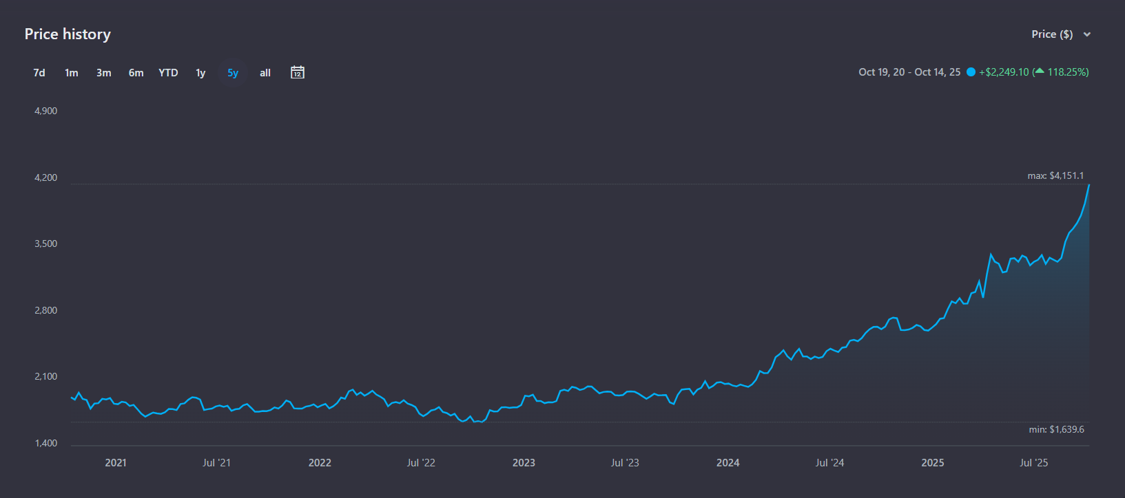Screen dimensions: 1125x498
Task: Switch to the 1y range
Action: click(x=200, y=73)
